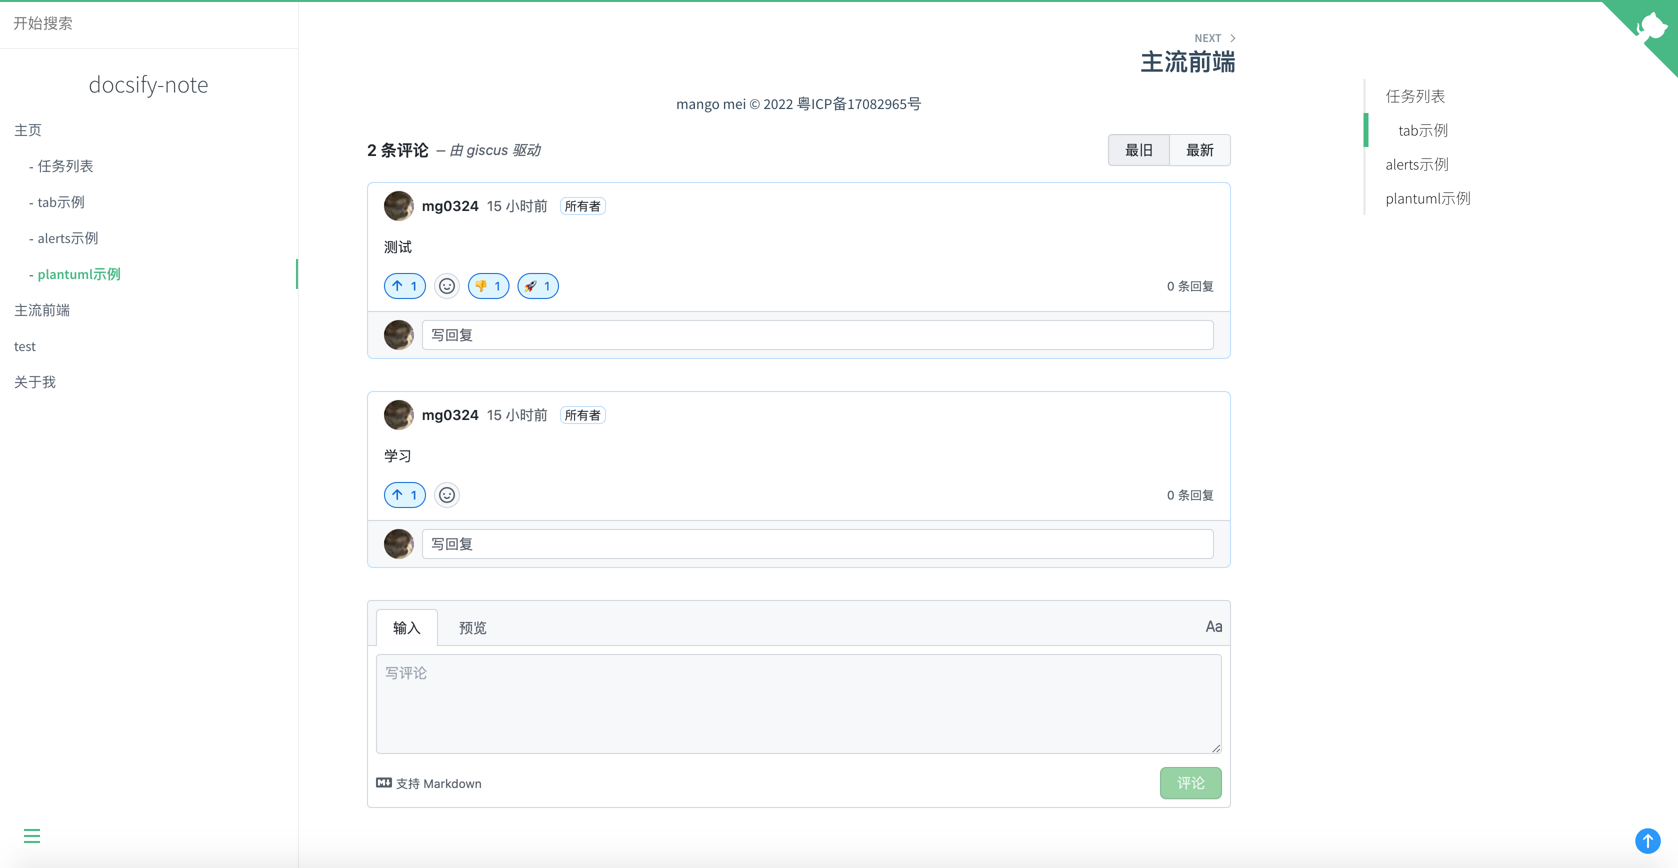
Task: Upvote the 测试 comment
Action: [404, 286]
